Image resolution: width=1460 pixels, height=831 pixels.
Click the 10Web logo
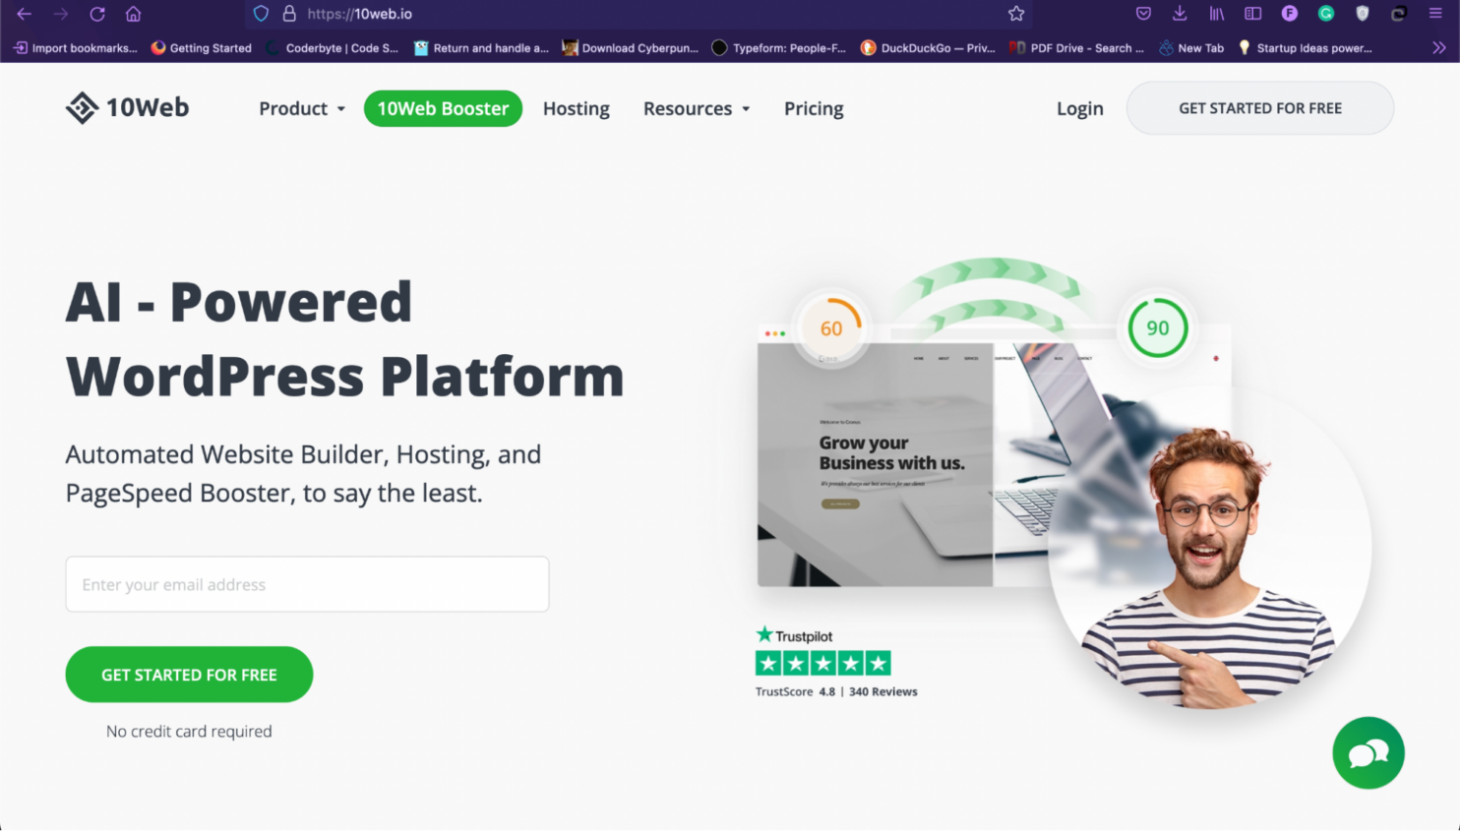[127, 108]
